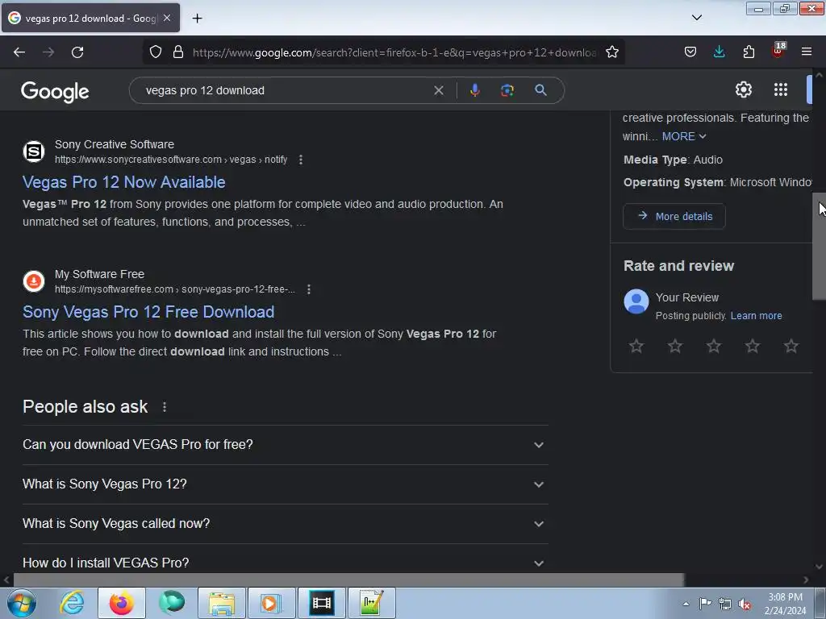Submit search with the magnifier icon
Screen dimensions: 826x619
(540, 90)
